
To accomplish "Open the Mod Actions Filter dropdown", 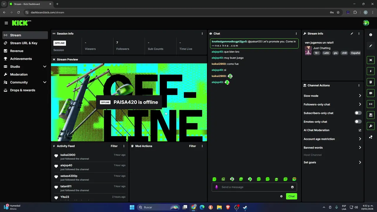I will pos(192,146).
